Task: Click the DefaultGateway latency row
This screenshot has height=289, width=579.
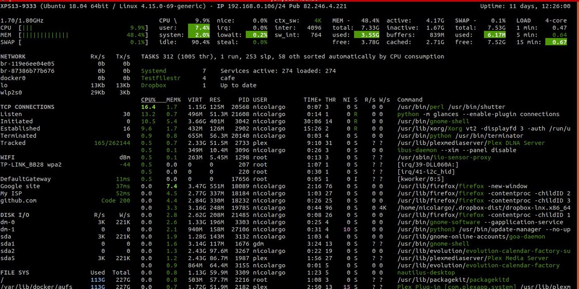Action: [65, 179]
